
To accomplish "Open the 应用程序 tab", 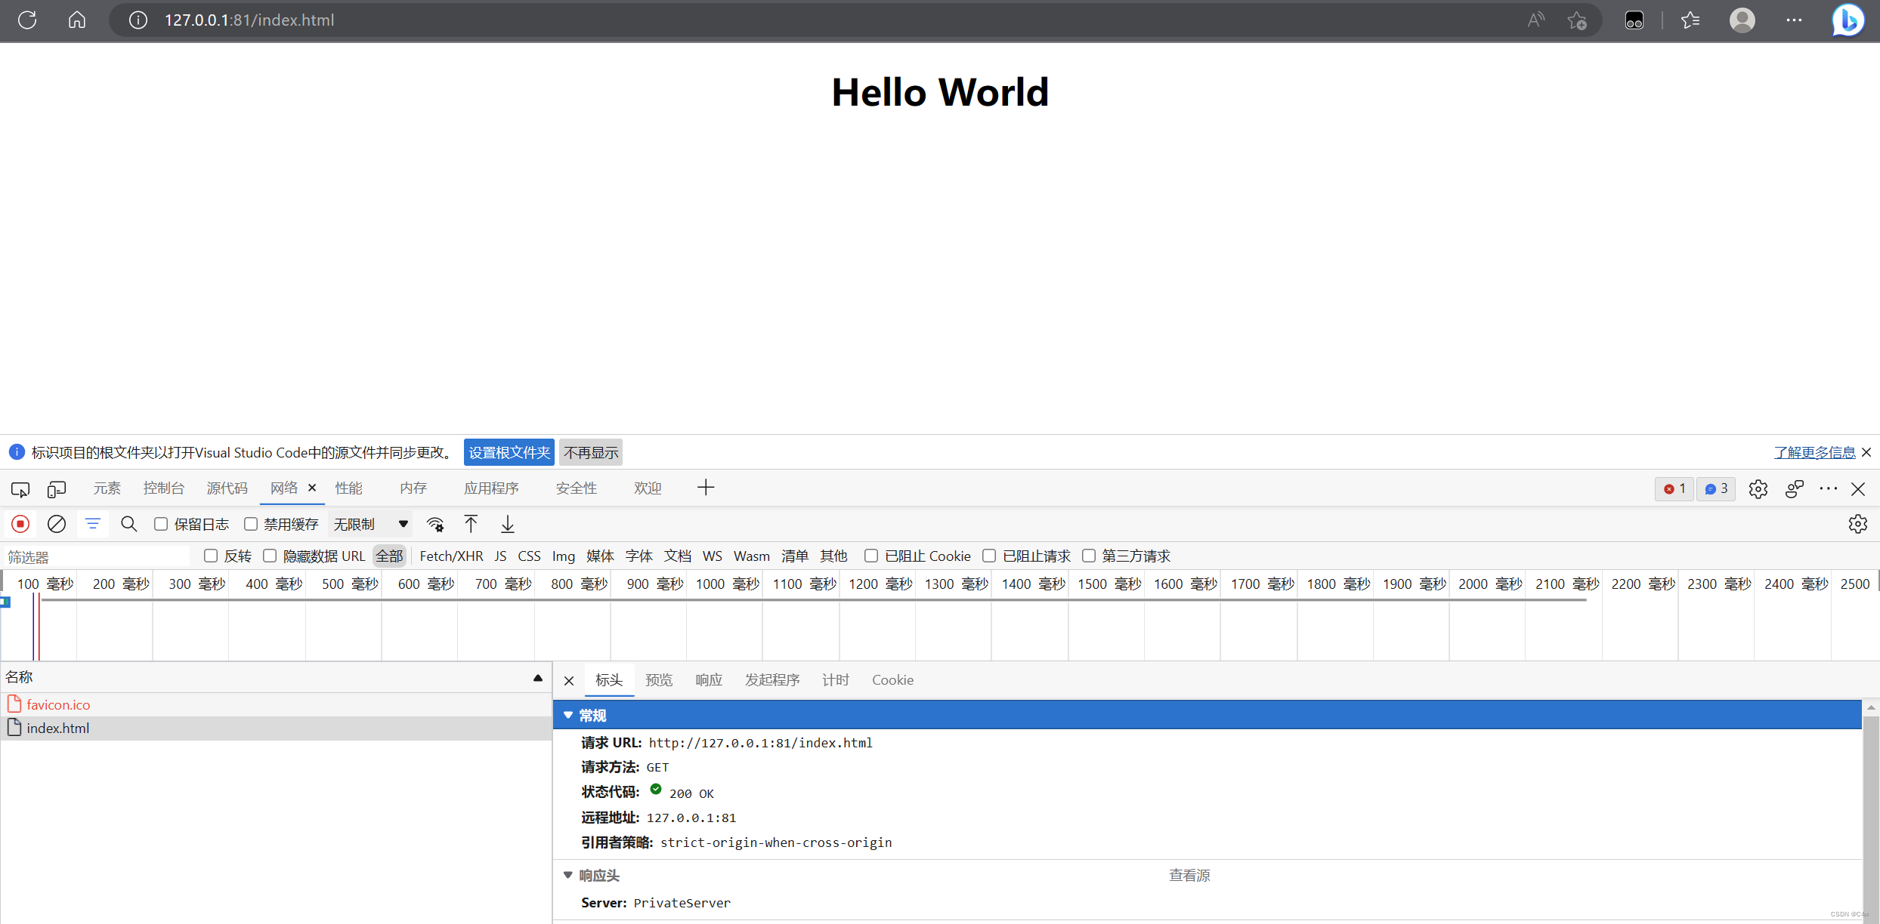I will point(492,488).
